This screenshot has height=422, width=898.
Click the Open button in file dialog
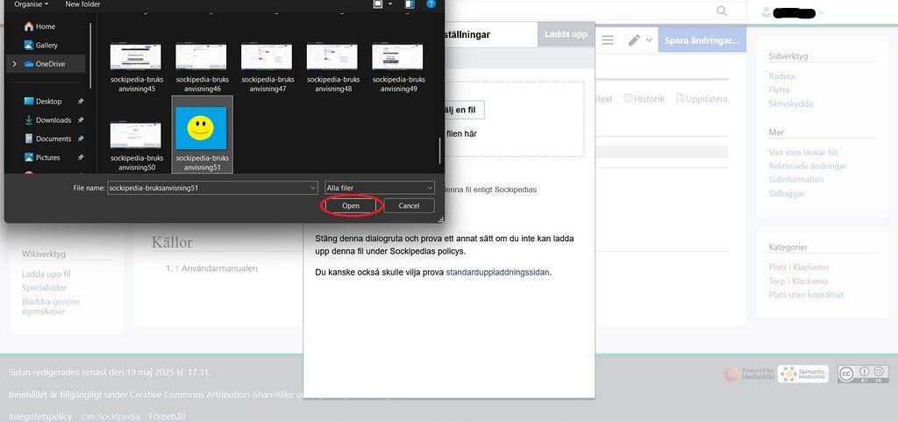point(351,205)
